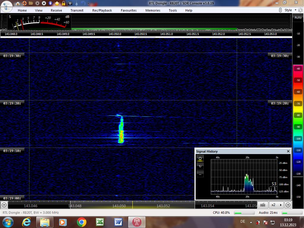The height and width of the screenshot is (228, 304).
Task: Click 143.050.0 on the frequency scale
Action: click(x=115, y=34)
